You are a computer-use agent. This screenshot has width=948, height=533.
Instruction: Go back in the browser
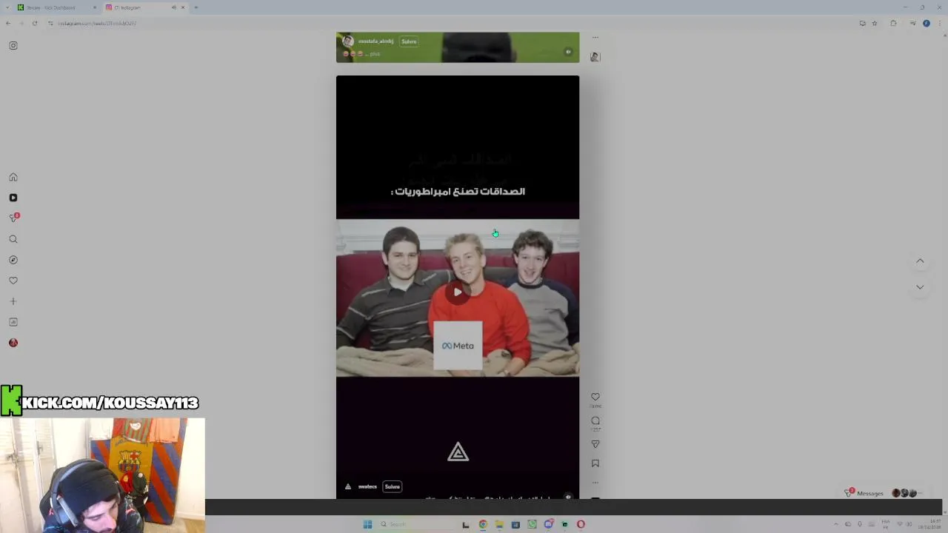[x=8, y=23]
